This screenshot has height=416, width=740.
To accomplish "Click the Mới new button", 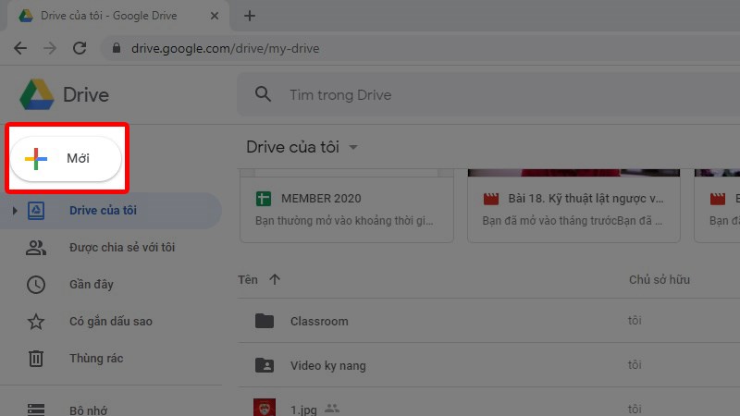I will tap(66, 159).
